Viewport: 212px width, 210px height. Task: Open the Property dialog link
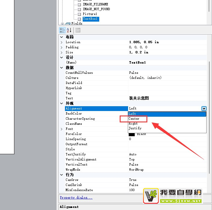point(76,197)
